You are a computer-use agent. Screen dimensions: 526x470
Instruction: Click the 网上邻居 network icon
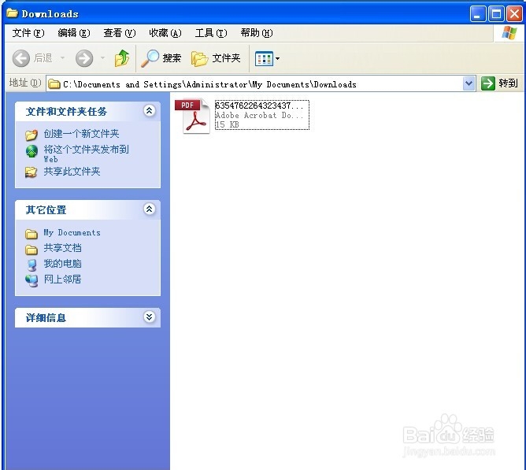point(31,280)
